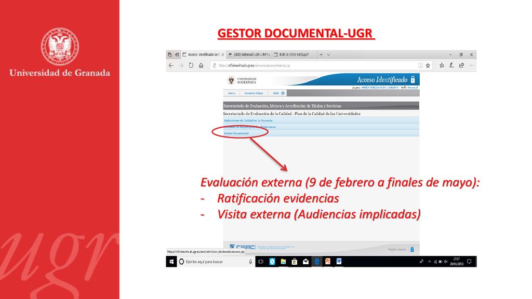Open the Mail app from the taskbar
The width and height of the screenshot is (532, 299).
click(x=305, y=262)
